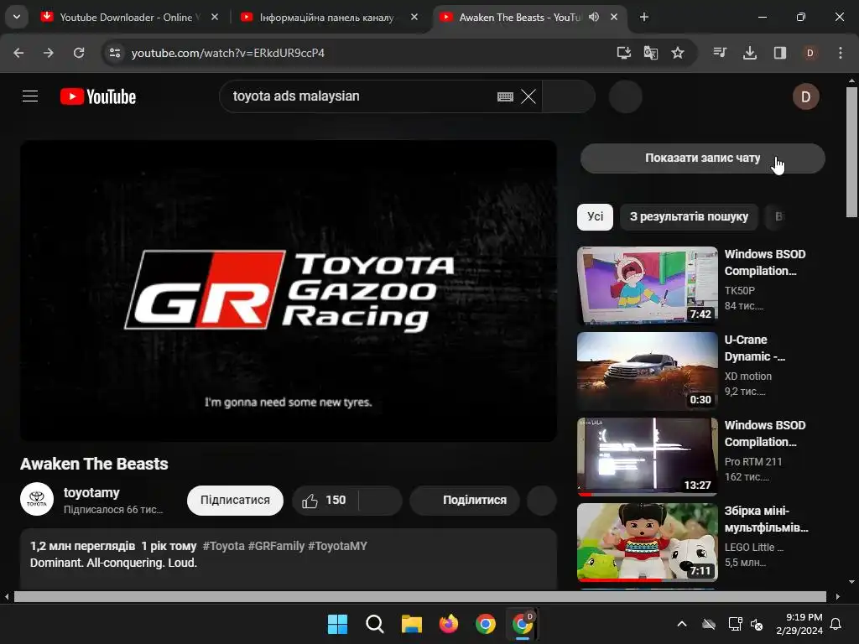Open the toyotamy channel name link
Screen dimensions: 859x644
click(91, 492)
